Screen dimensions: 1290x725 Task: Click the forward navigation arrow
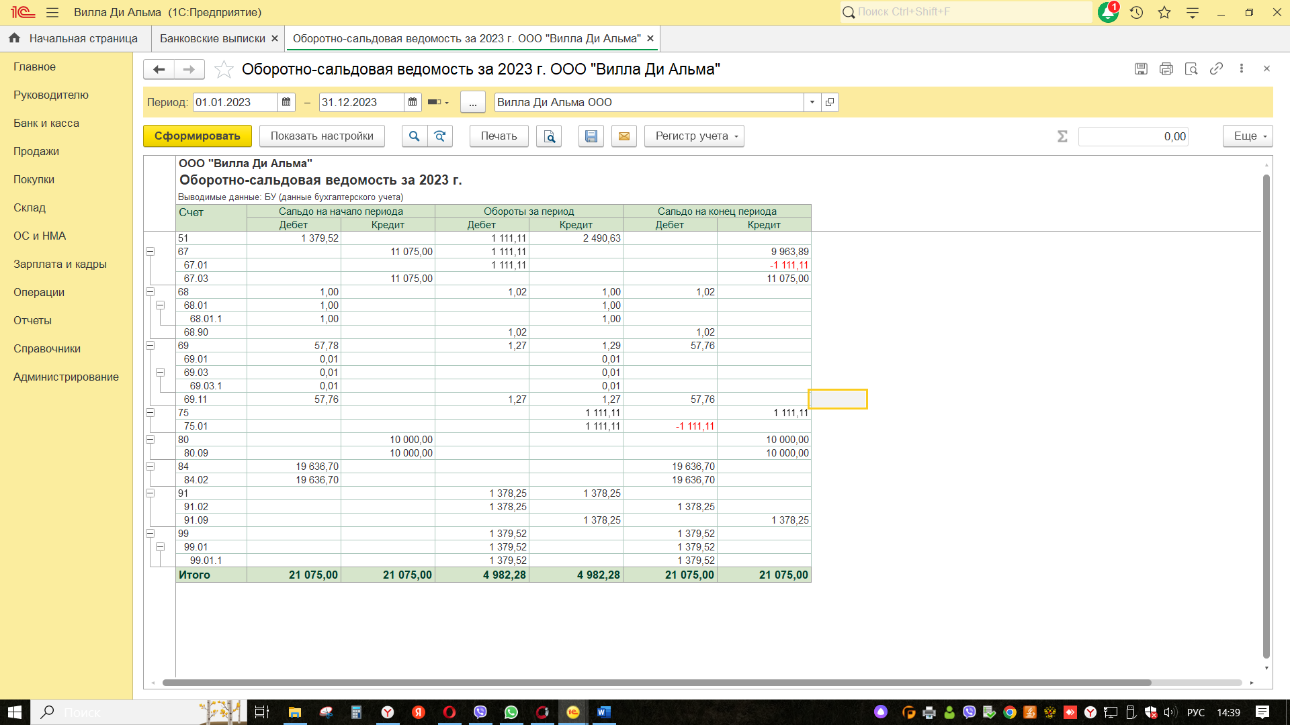click(189, 69)
